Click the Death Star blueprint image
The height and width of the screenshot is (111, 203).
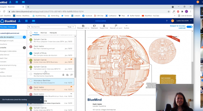point(118,65)
